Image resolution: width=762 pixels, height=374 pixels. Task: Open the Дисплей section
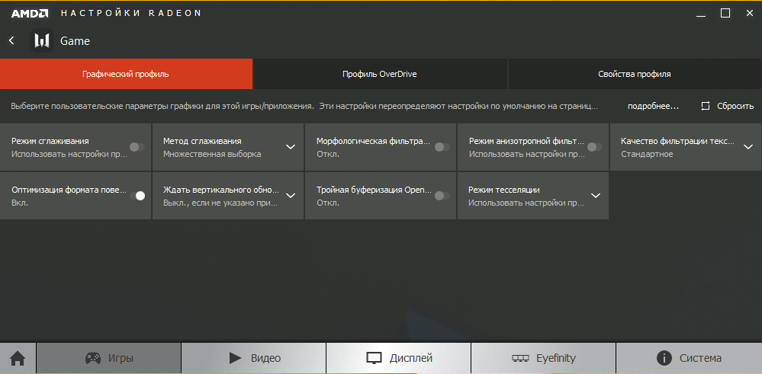pyautogui.click(x=398, y=359)
